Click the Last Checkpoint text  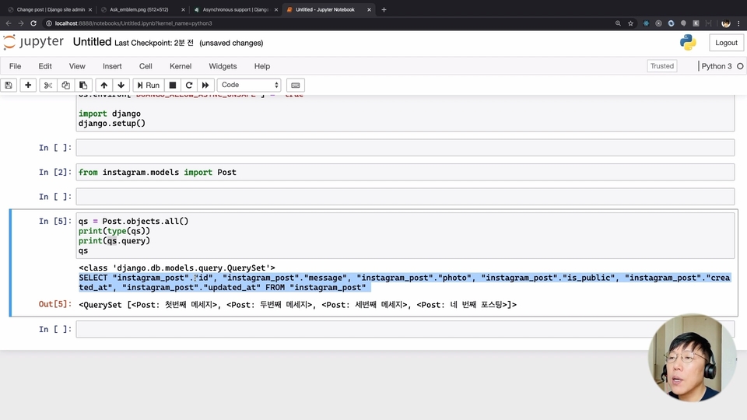[154, 43]
